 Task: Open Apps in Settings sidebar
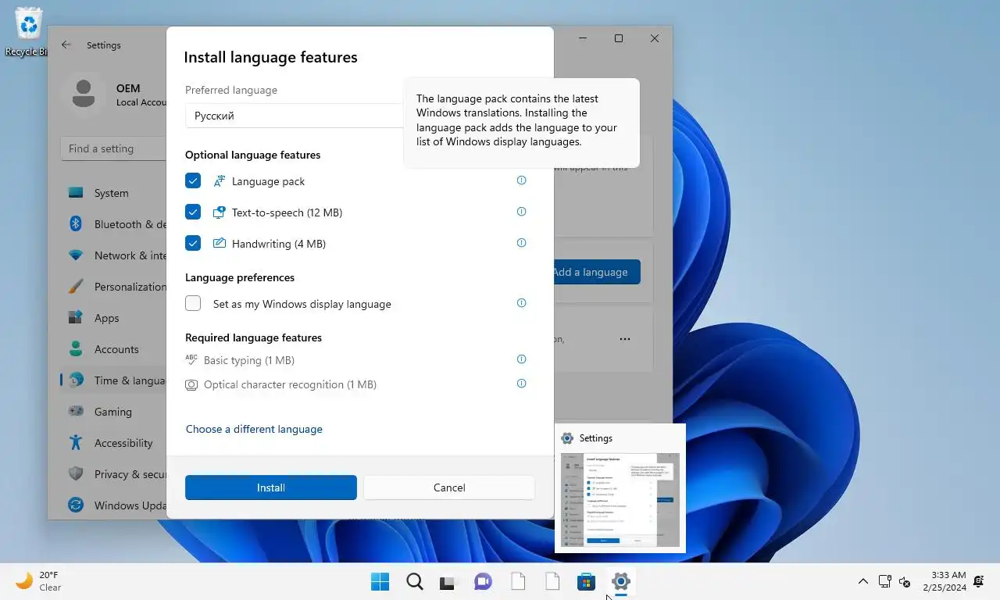[x=114, y=318]
